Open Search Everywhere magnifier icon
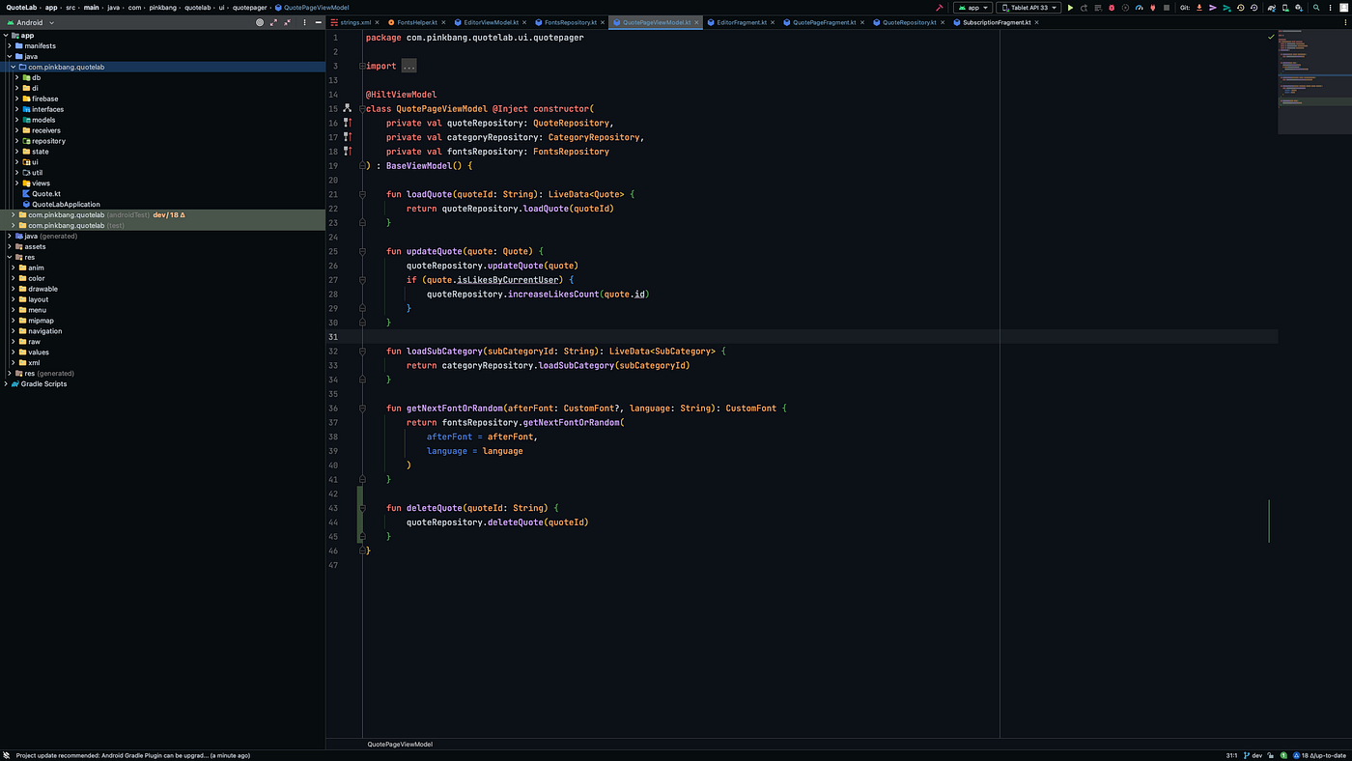 pyautogui.click(x=1315, y=8)
